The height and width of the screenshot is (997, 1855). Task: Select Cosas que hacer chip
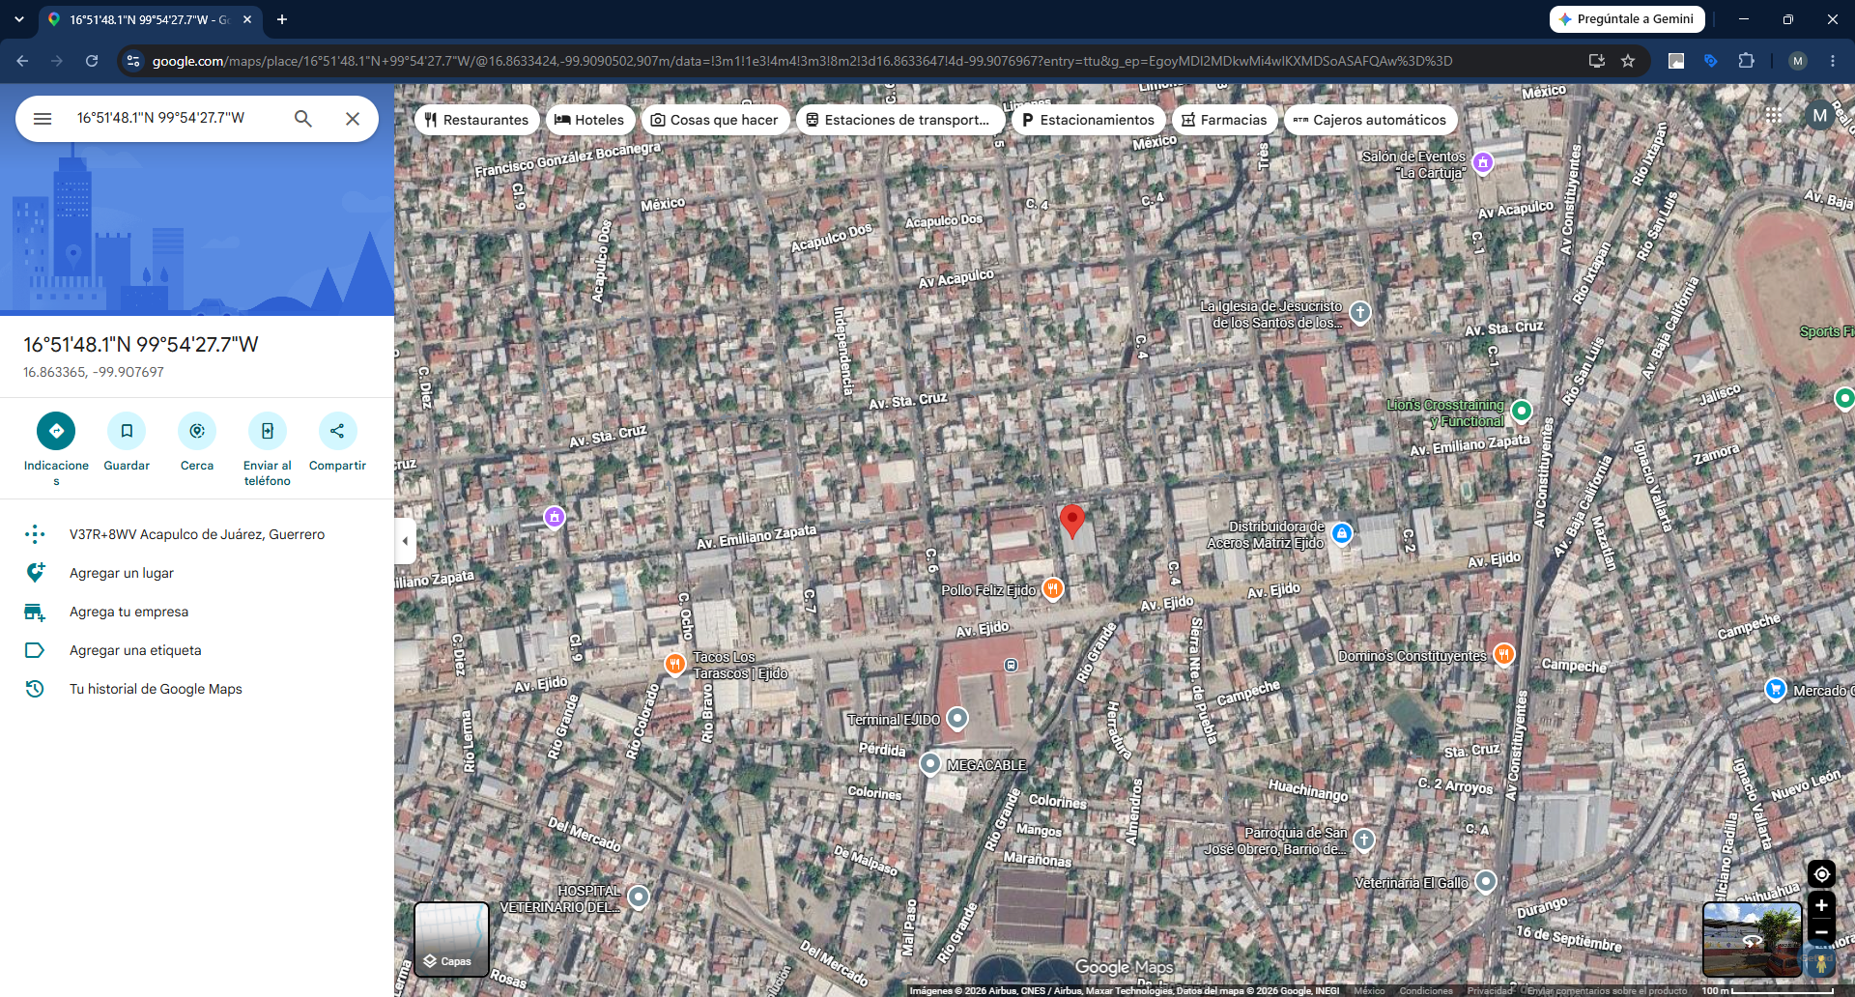coord(715,120)
